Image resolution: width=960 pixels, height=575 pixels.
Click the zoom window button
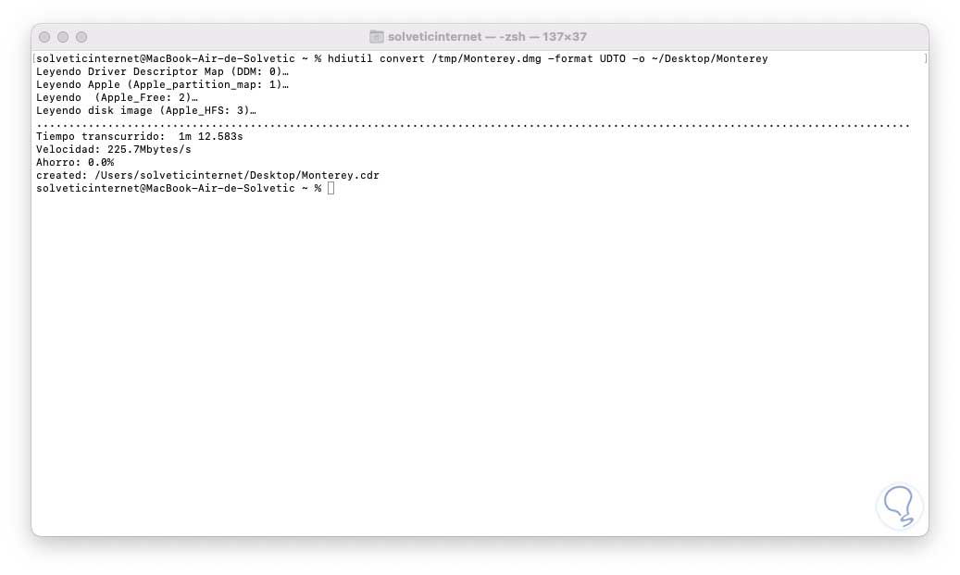[81, 37]
